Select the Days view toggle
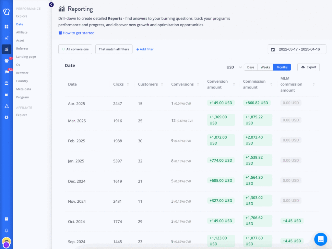The height and width of the screenshot is (249, 332). pyautogui.click(x=250, y=67)
